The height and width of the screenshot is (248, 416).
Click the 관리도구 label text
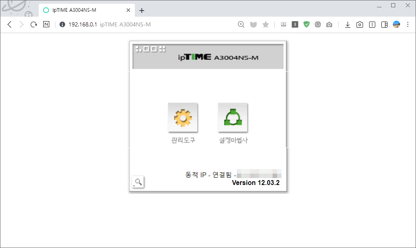click(183, 140)
